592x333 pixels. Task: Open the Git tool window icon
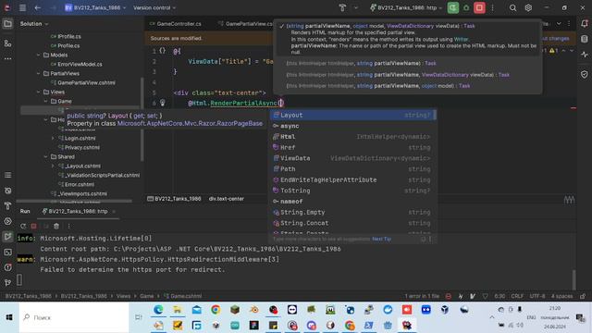7,282
